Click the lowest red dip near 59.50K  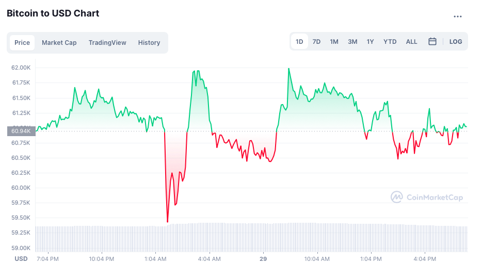(167, 221)
